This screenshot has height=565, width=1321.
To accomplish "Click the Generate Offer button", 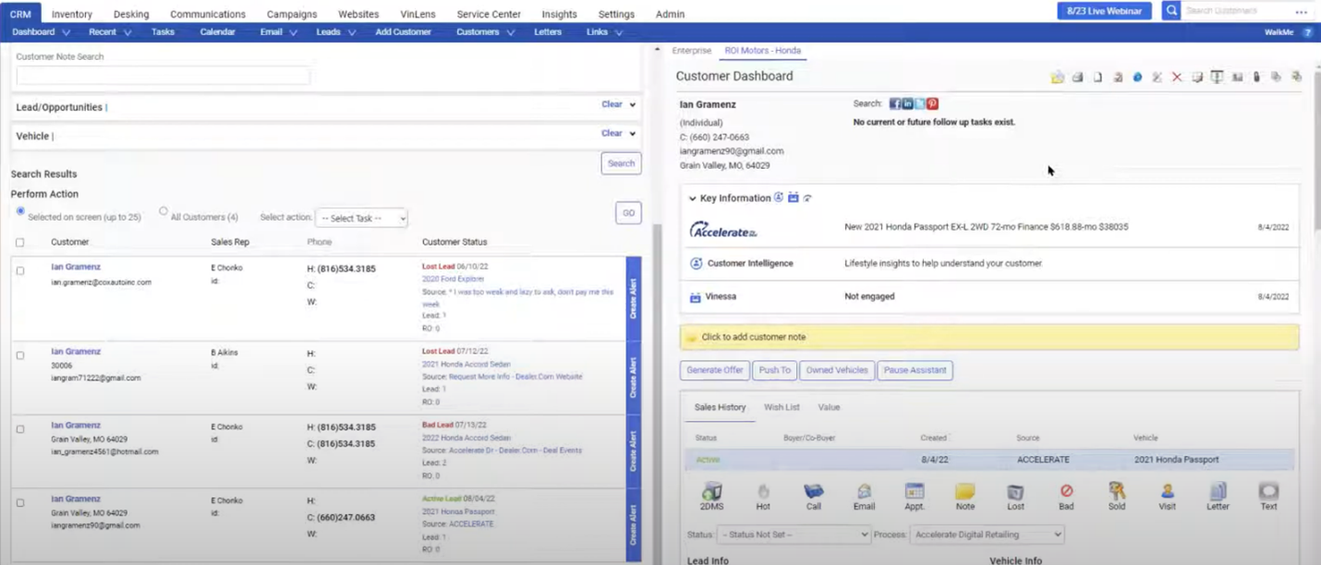I will 715,370.
